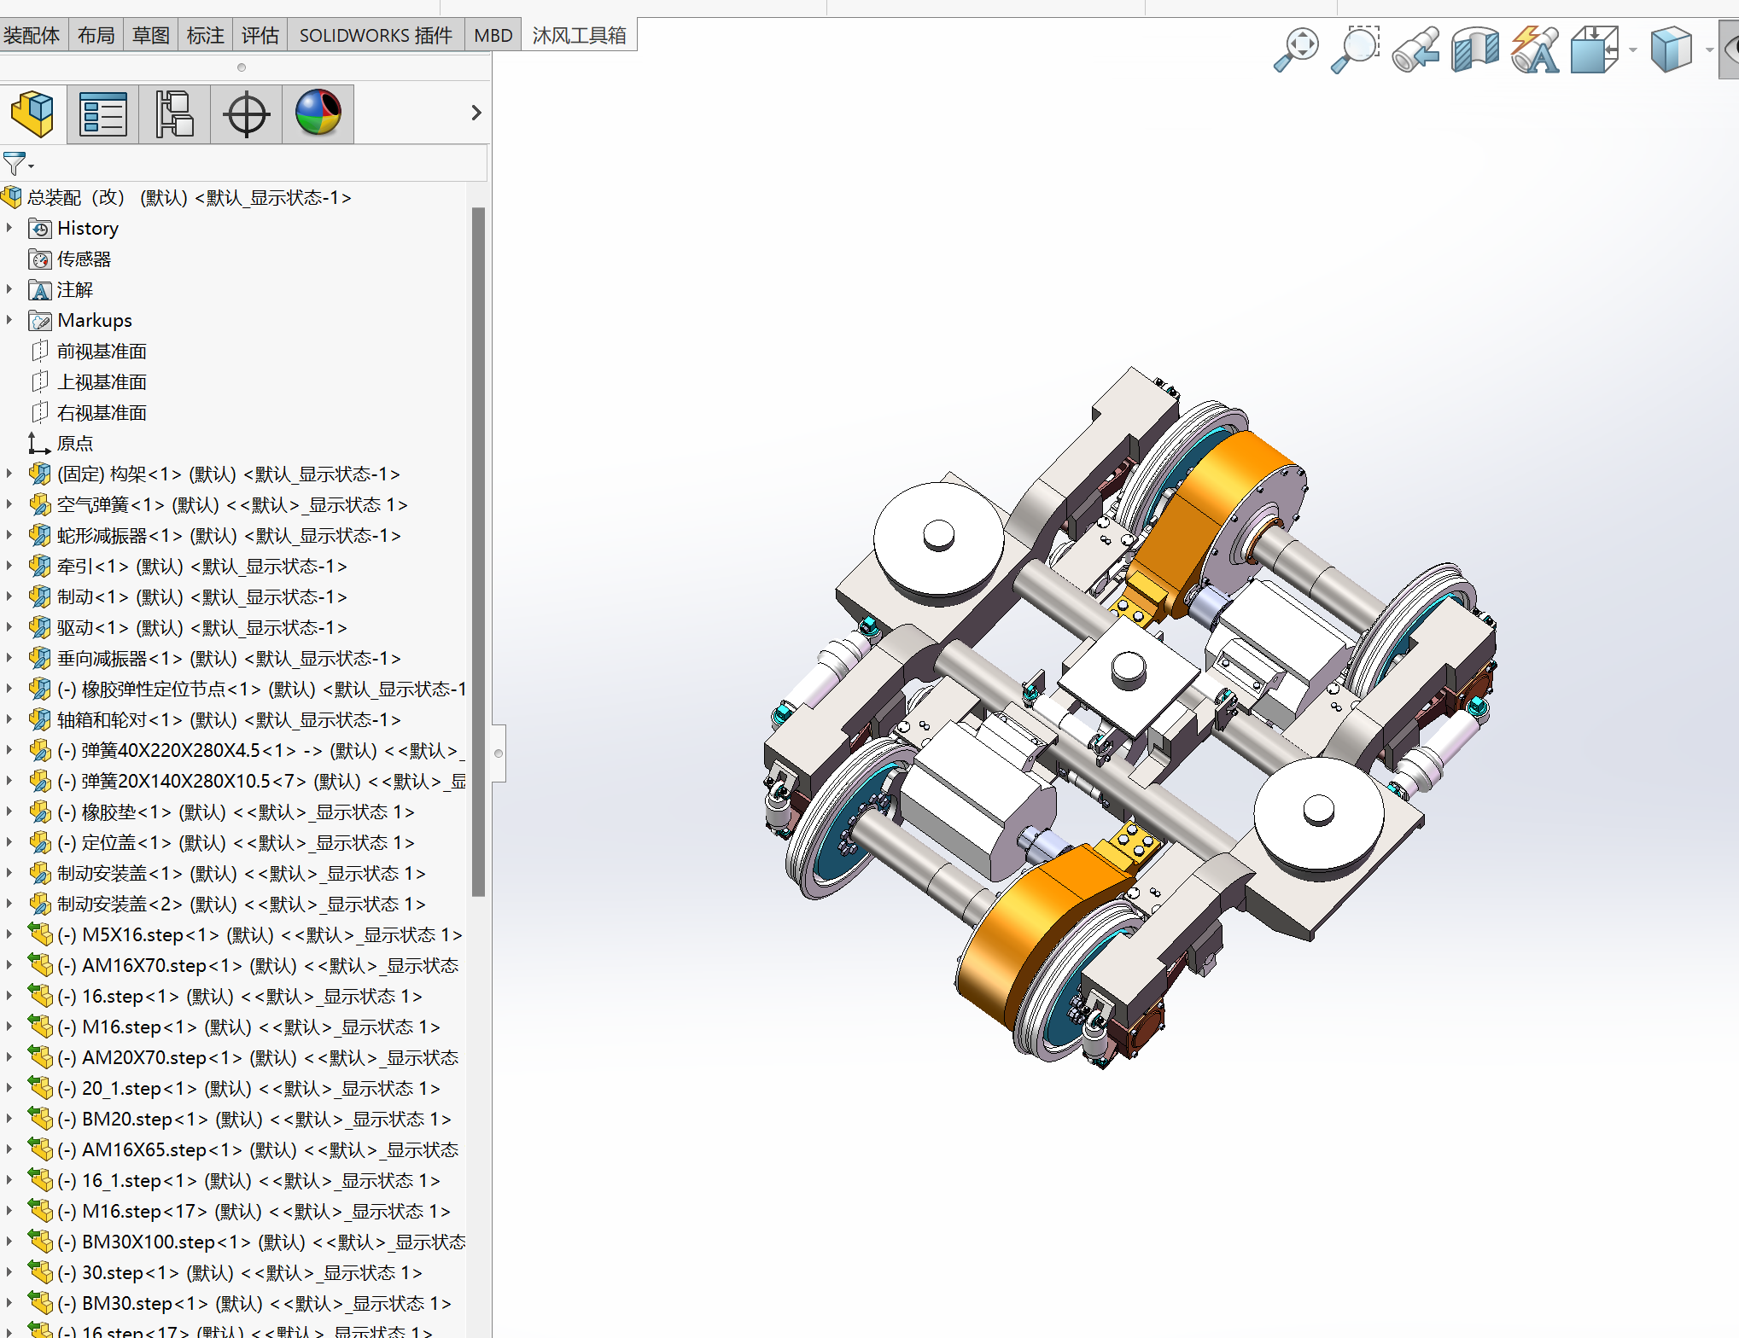Switch to the SOLIDWORKS 插件 tab
The image size is (1739, 1338).
376,36
